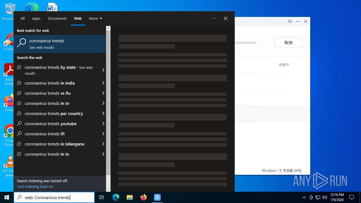This screenshot has height=203, width=361.
Task: Select suggestion coronavirus trends in india
Action: tap(57, 83)
